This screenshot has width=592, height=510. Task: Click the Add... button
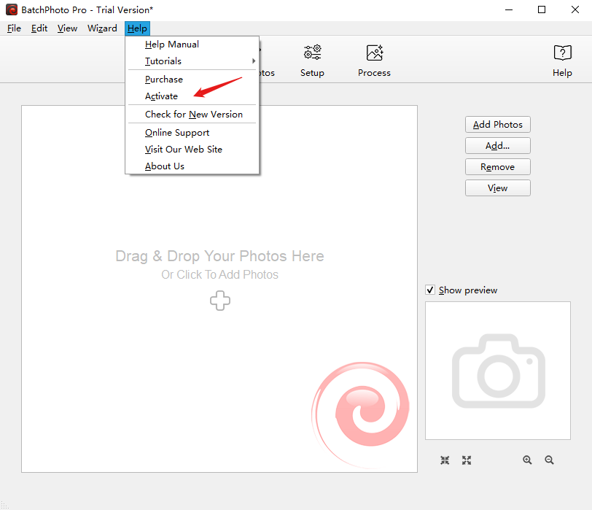(x=498, y=146)
